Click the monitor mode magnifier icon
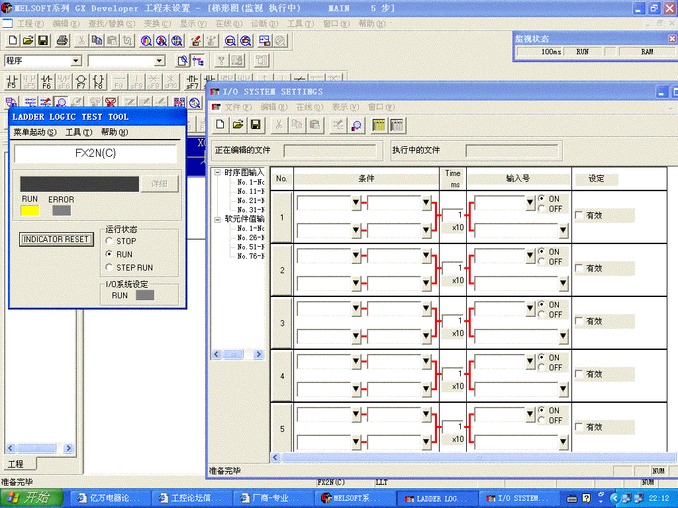 [x=62, y=103]
